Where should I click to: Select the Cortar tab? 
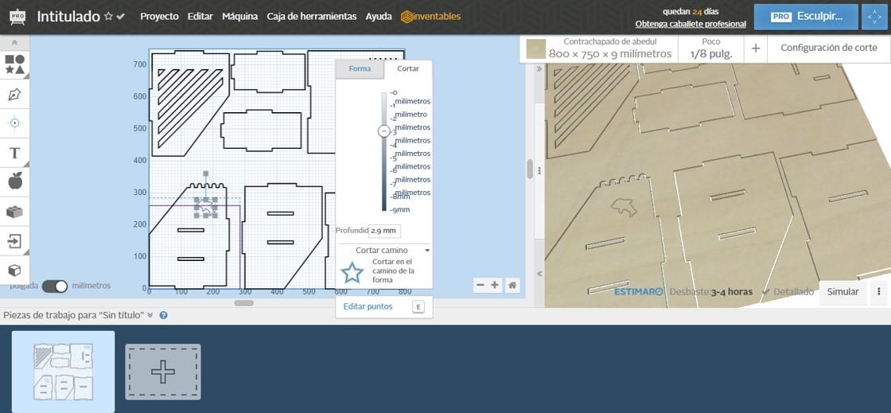(408, 68)
